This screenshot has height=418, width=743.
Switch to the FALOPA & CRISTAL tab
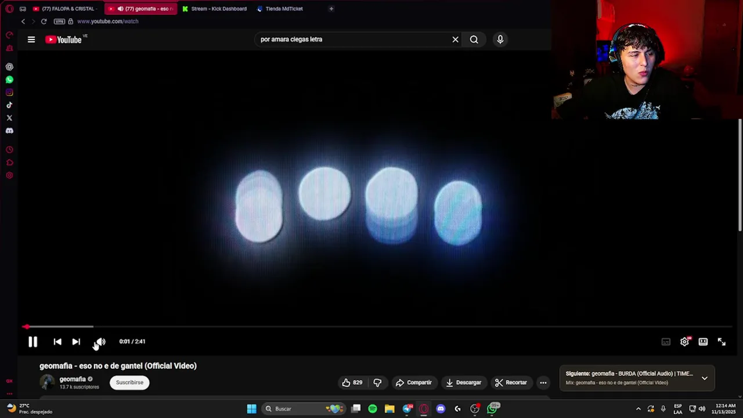[65, 9]
